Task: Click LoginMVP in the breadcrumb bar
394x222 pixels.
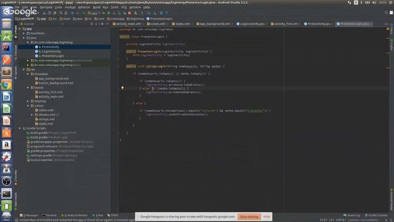Action: click(25, 18)
